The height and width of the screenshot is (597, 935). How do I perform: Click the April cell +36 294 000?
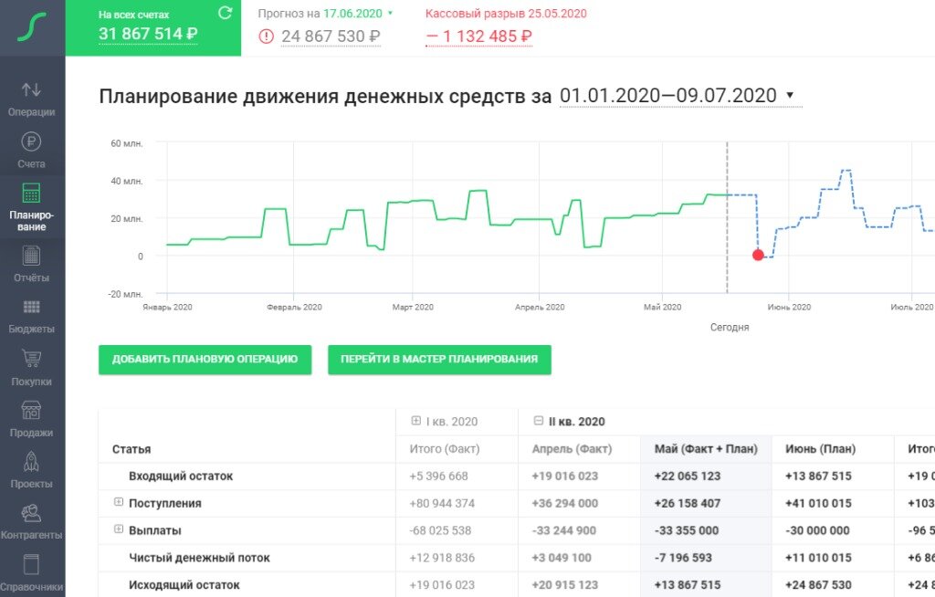[564, 503]
